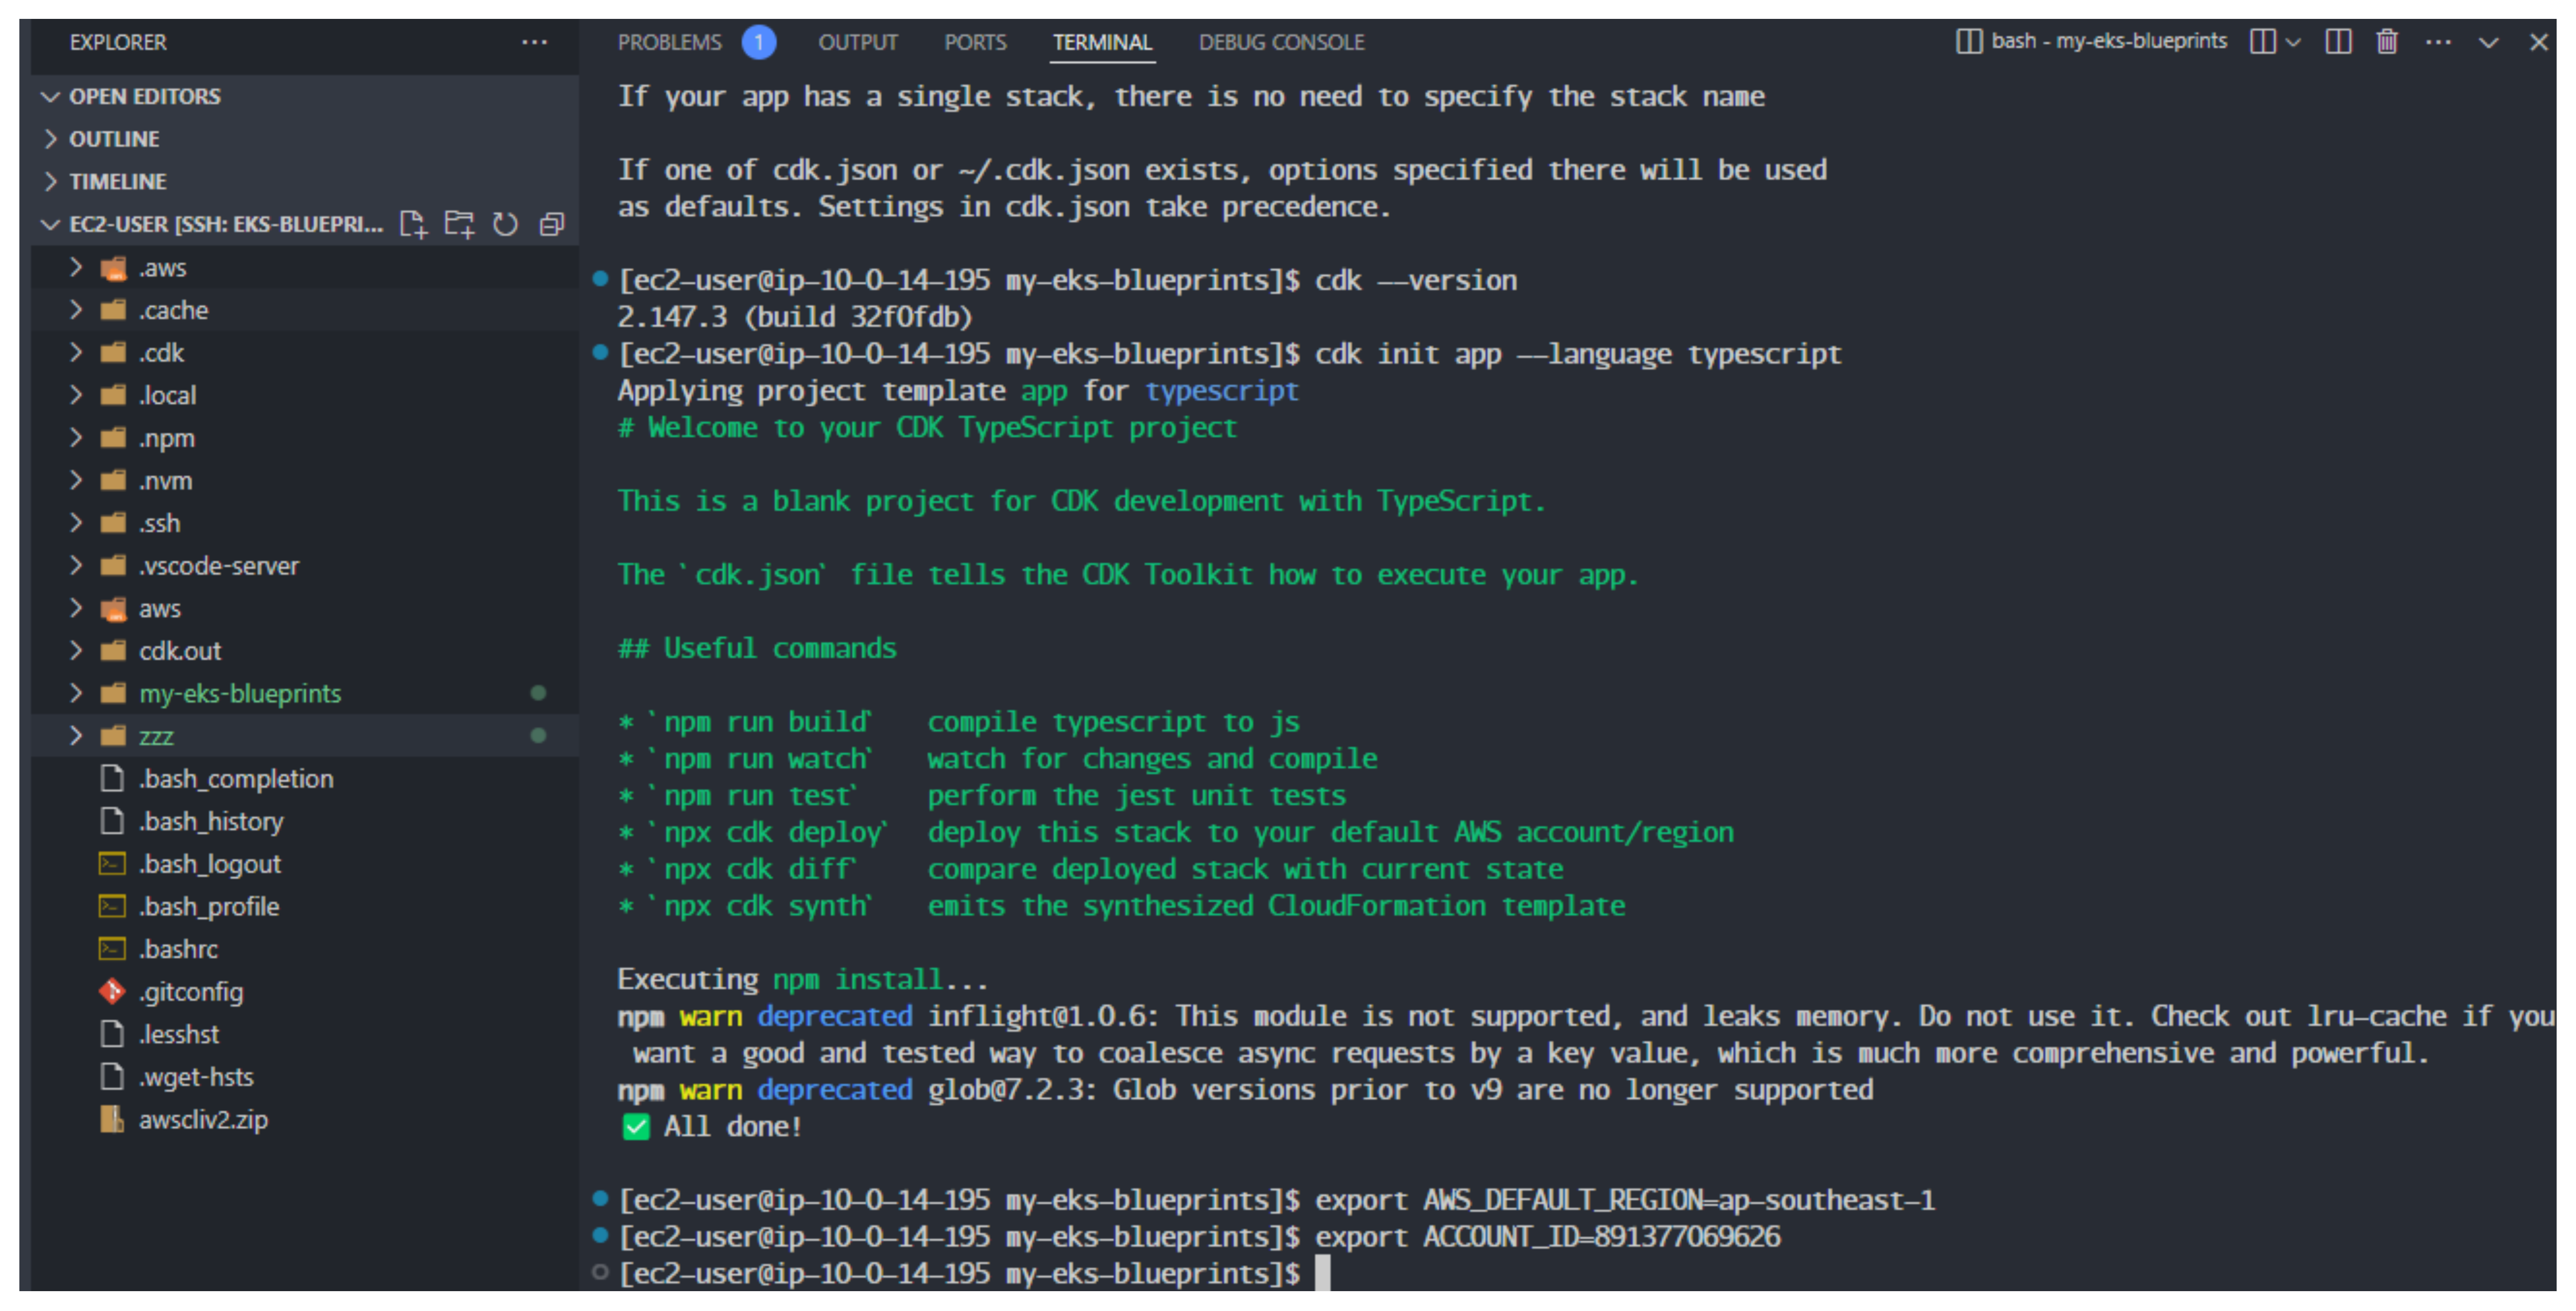Expand the .aws folder
Viewport: 2576px width, 1311px height.
pos(304,267)
